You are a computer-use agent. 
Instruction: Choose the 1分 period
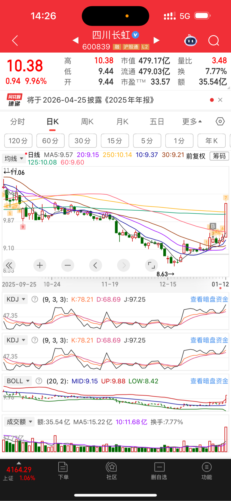(x=179, y=141)
